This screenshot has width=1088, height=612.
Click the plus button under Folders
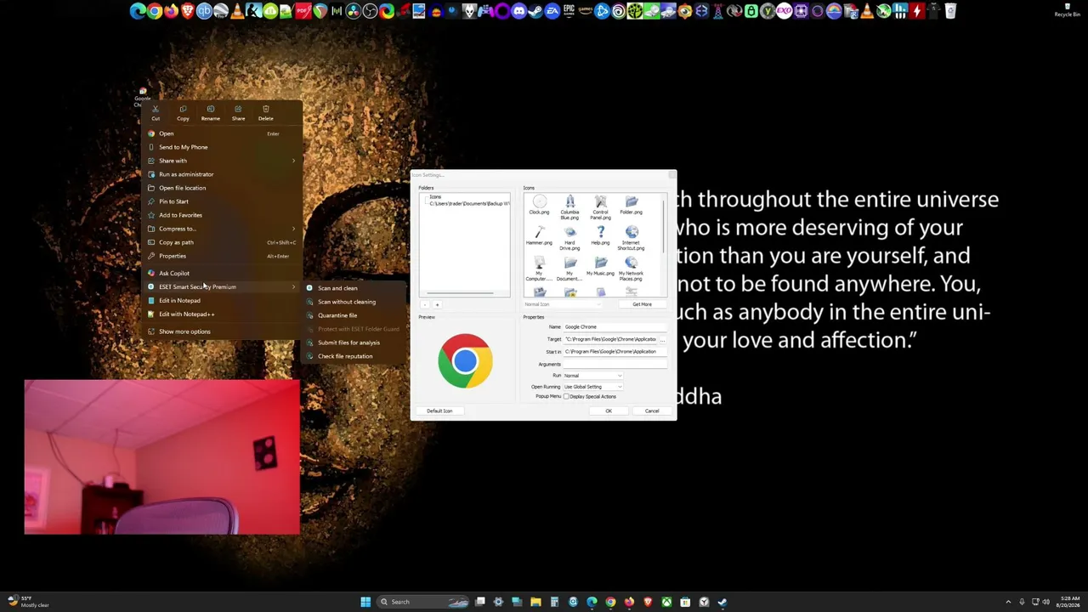(x=437, y=304)
